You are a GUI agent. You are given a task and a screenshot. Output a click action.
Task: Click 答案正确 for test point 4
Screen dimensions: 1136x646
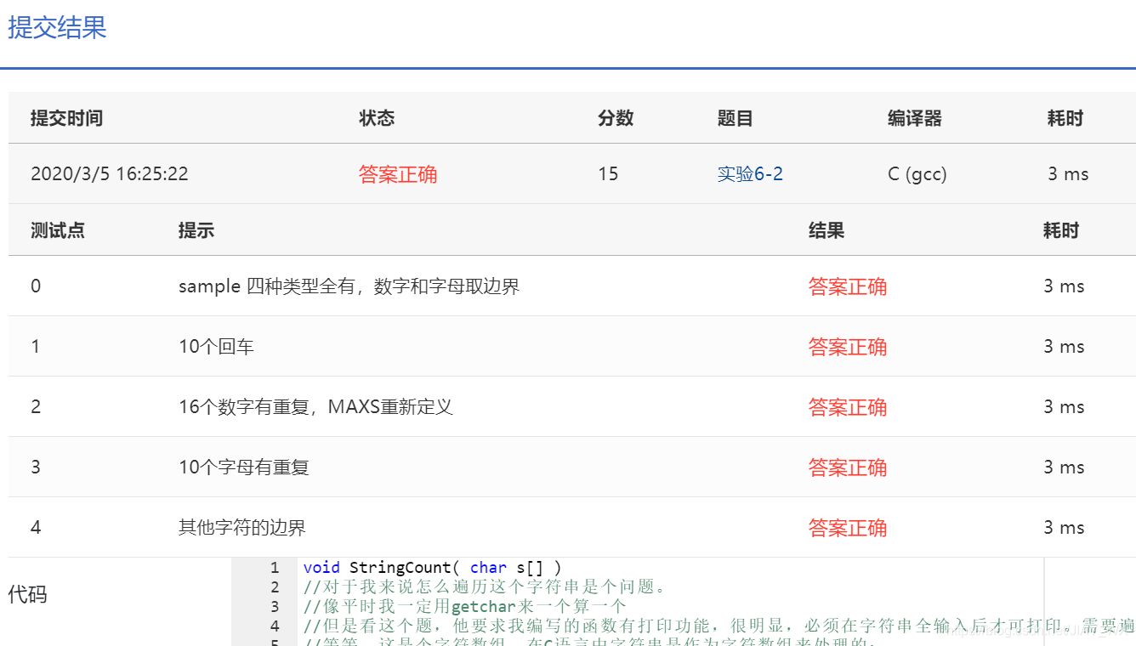coord(847,527)
